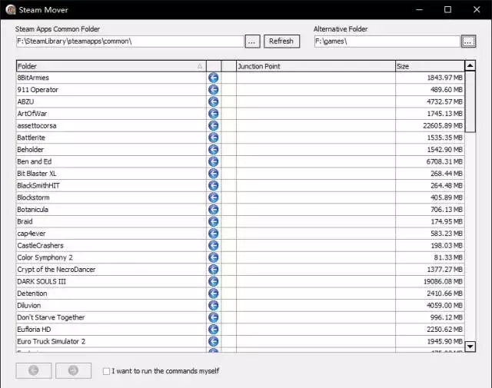
Task: Click the blue arrow icon for 911 Operator
Action: [x=214, y=90]
